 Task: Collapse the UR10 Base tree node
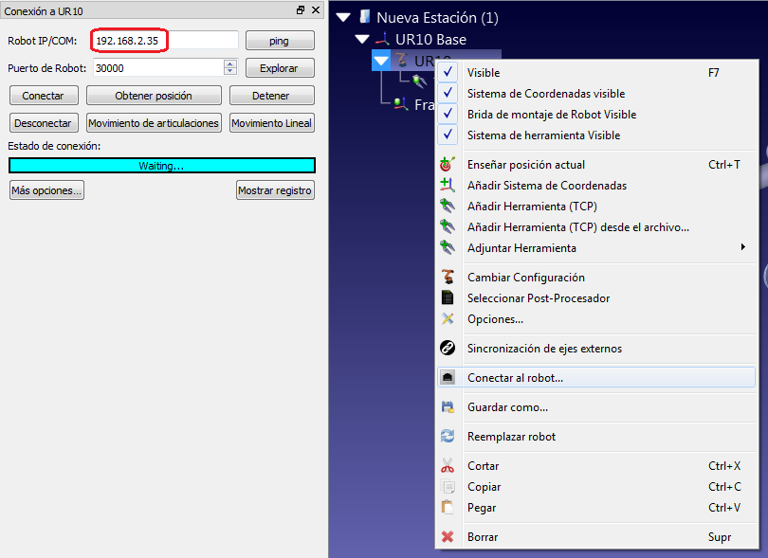(x=362, y=39)
